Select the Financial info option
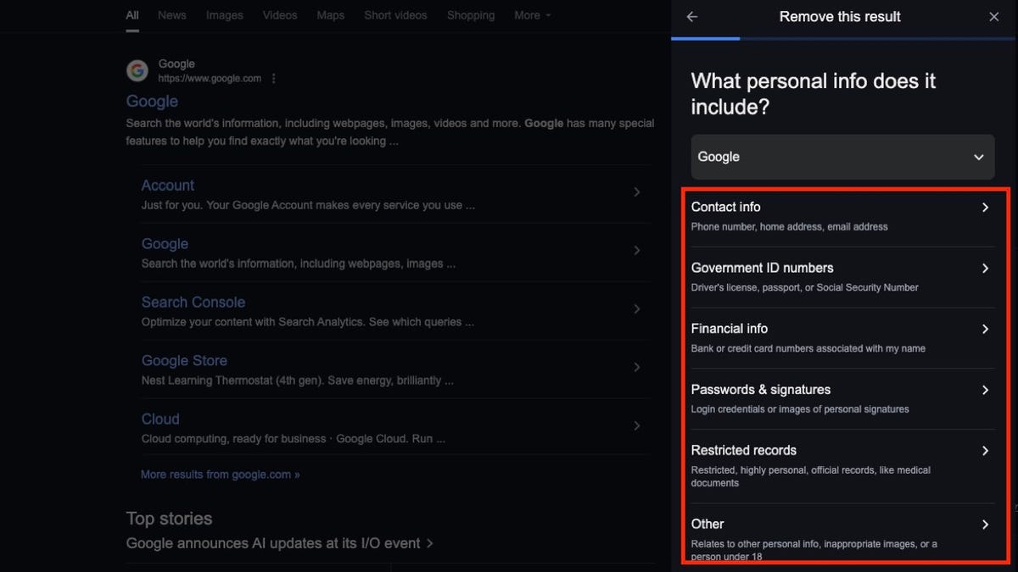Image resolution: width=1018 pixels, height=572 pixels. click(x=840, y=337)
